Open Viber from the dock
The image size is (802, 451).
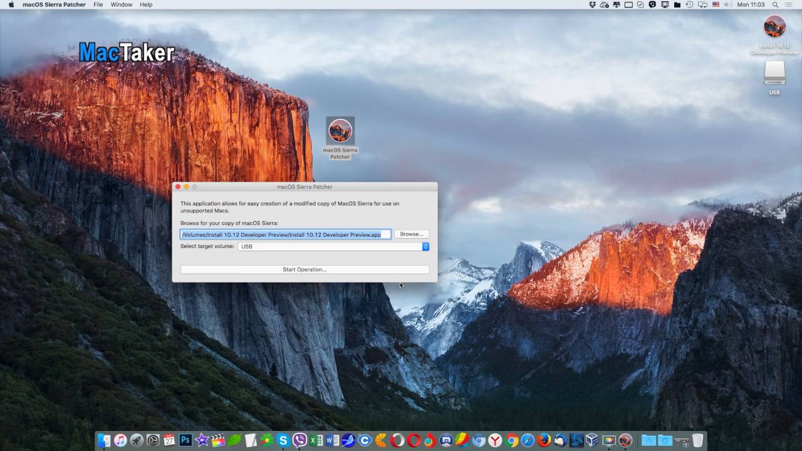pos(299,440)
